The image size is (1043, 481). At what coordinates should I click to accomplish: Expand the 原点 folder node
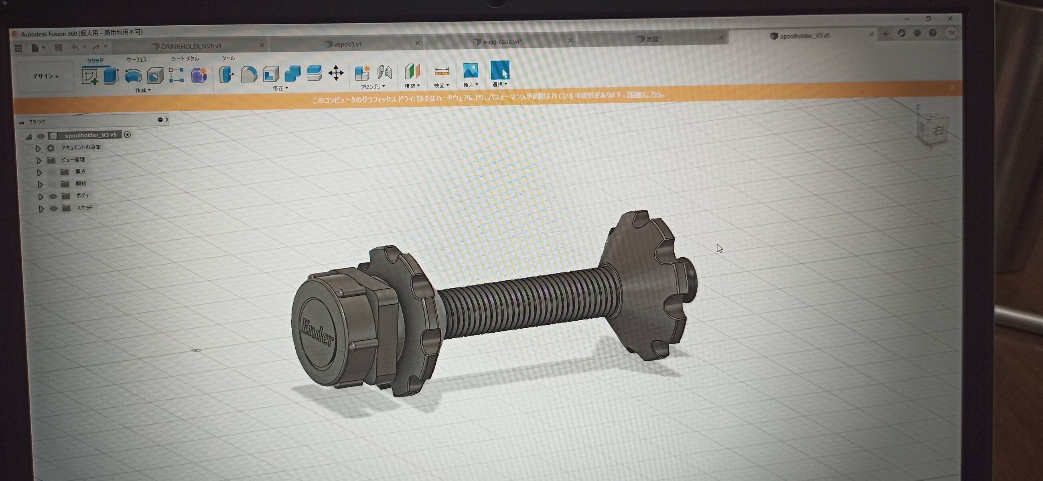click(39, 172)
